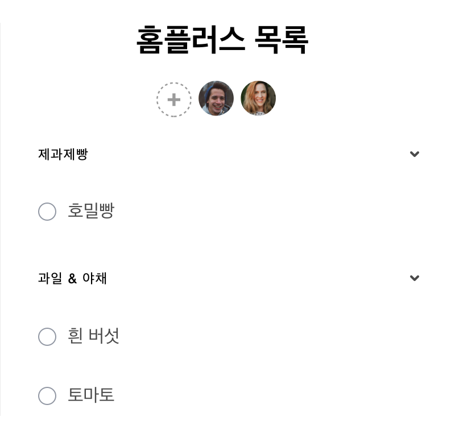Select the 토마토 item label
Image resolution: width=455 pixels, height=446 pixels.
coord(91,395)
